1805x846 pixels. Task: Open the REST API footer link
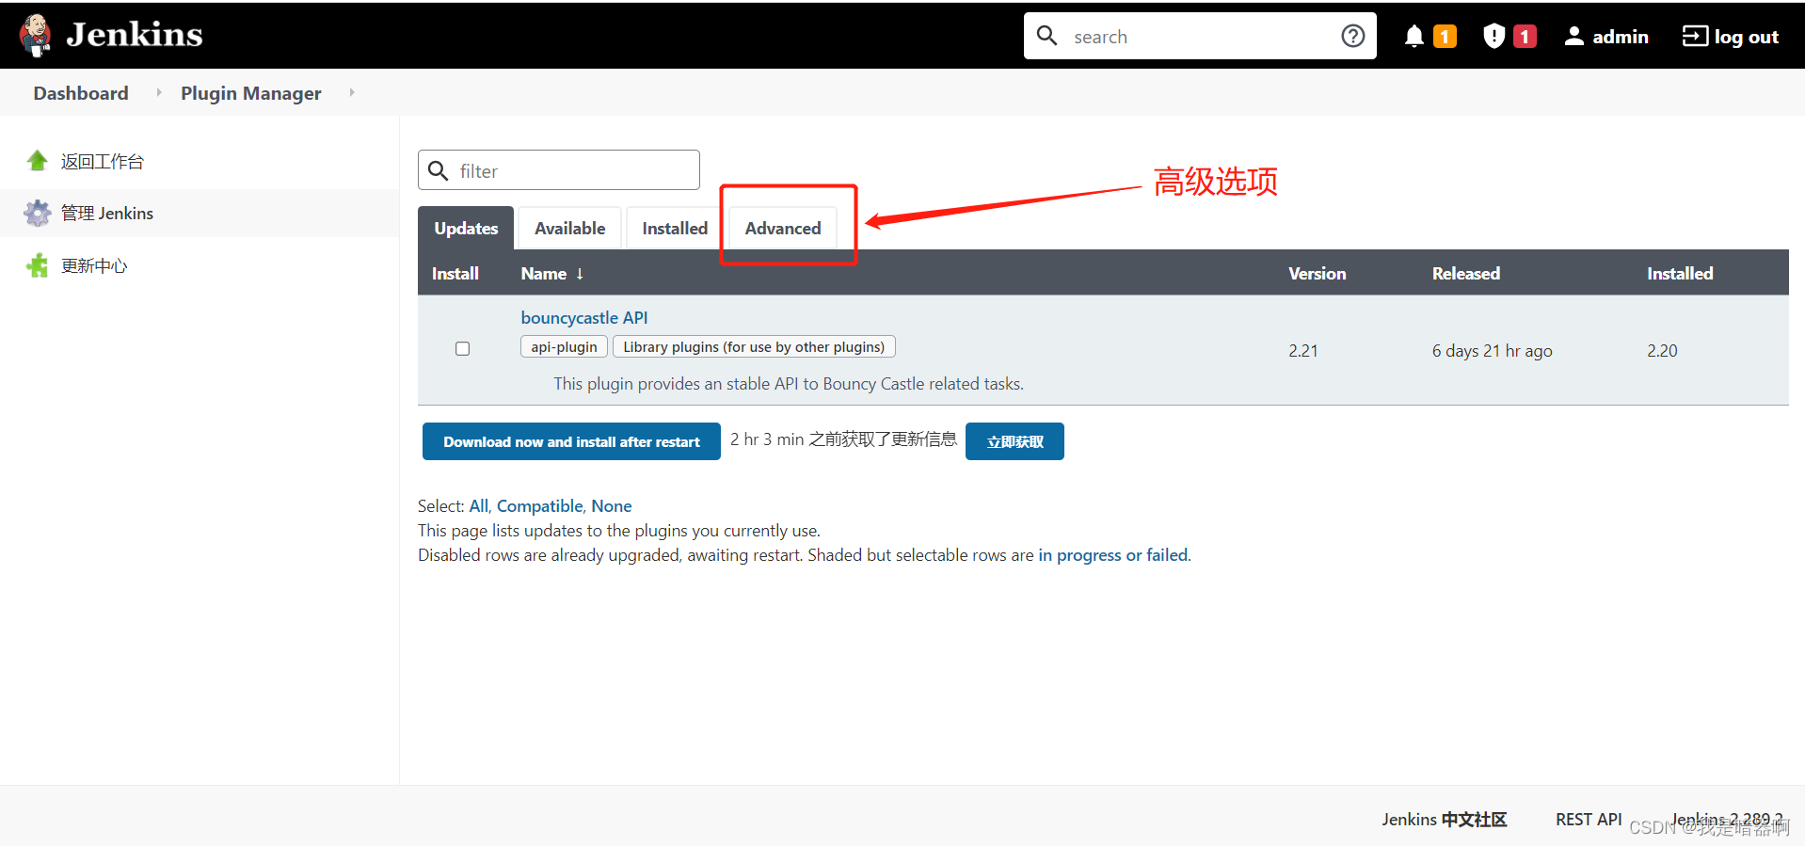point(1589,820)
